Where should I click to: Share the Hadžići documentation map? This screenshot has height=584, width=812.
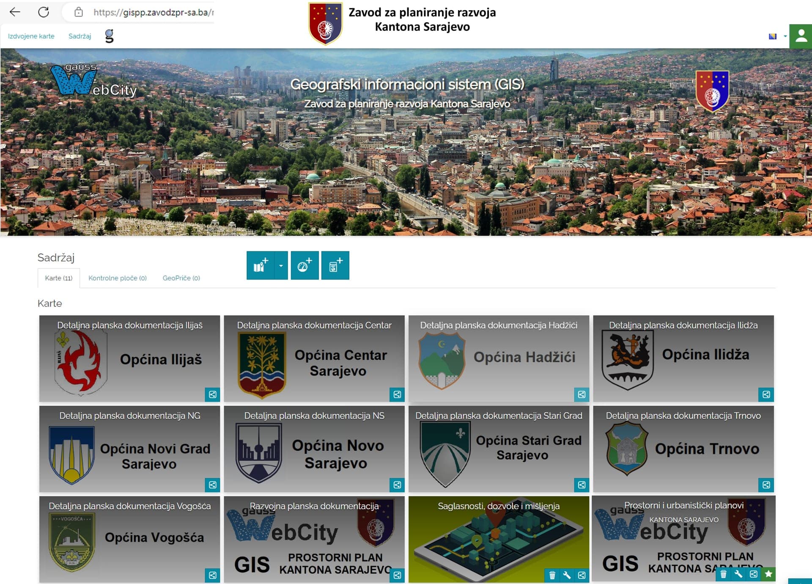582,394
